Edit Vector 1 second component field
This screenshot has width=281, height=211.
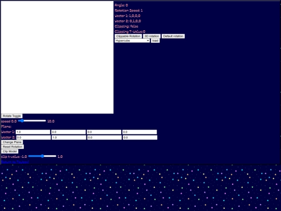[69, 132]
